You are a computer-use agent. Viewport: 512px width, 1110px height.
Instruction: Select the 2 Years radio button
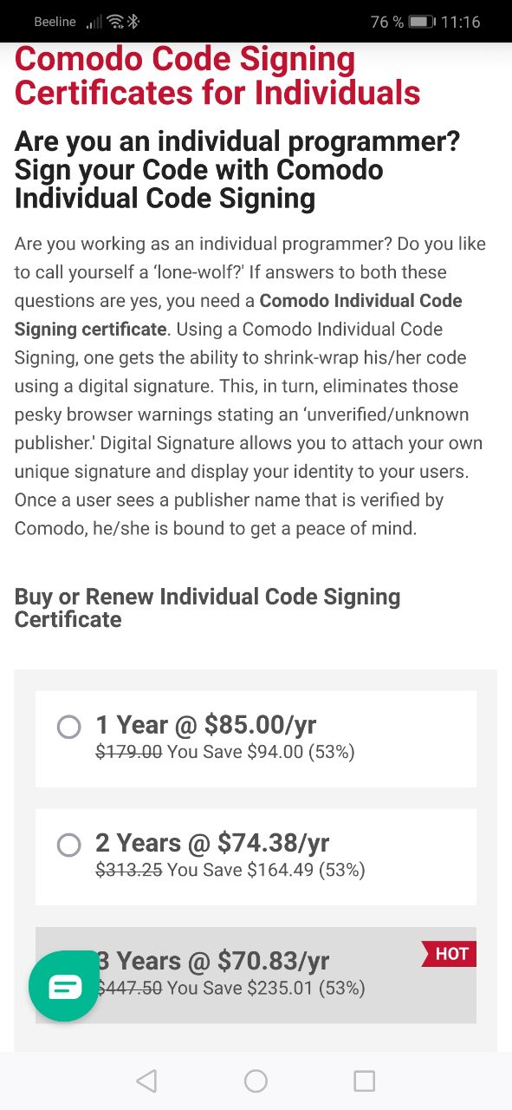pyautogui.click(x=68, y=845)
